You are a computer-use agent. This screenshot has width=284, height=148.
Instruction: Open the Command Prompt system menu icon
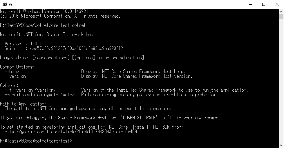(5, 5)
